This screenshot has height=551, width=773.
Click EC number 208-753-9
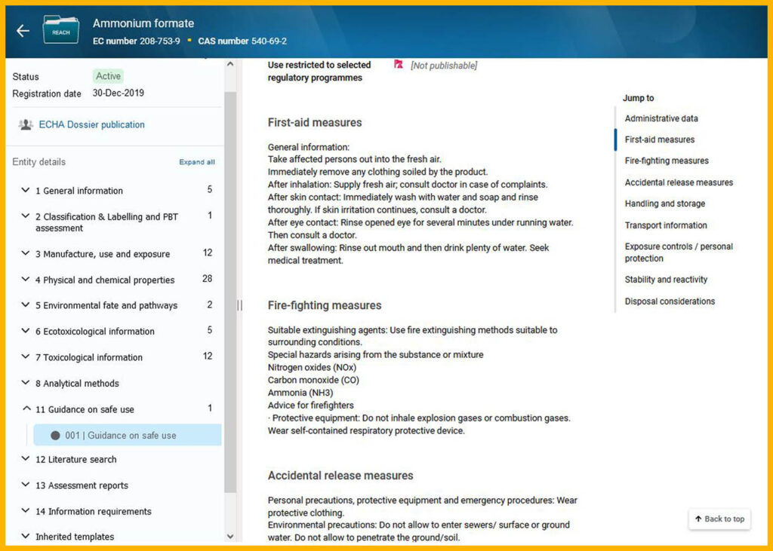[x=136, y=41]
